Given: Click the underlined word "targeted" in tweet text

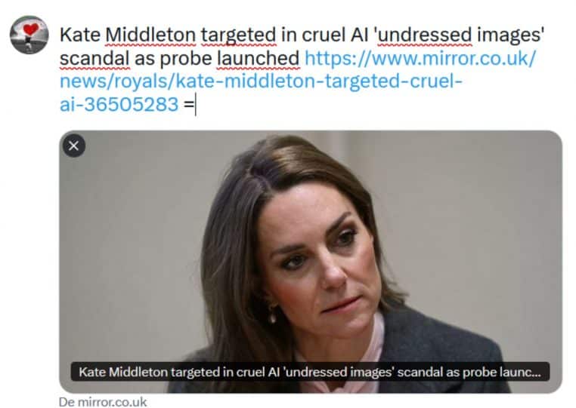Looking at the screenshot, I should (238, 35).
